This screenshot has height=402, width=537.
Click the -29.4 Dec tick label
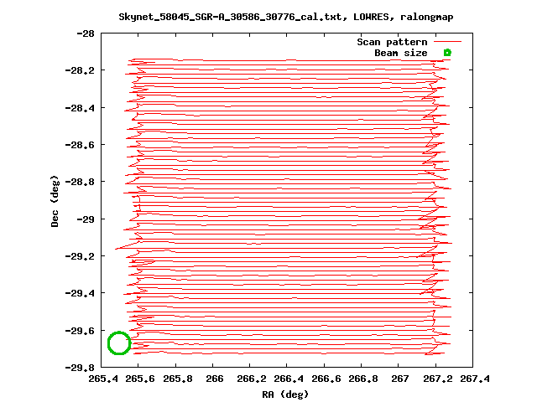(x=80, y=293)
